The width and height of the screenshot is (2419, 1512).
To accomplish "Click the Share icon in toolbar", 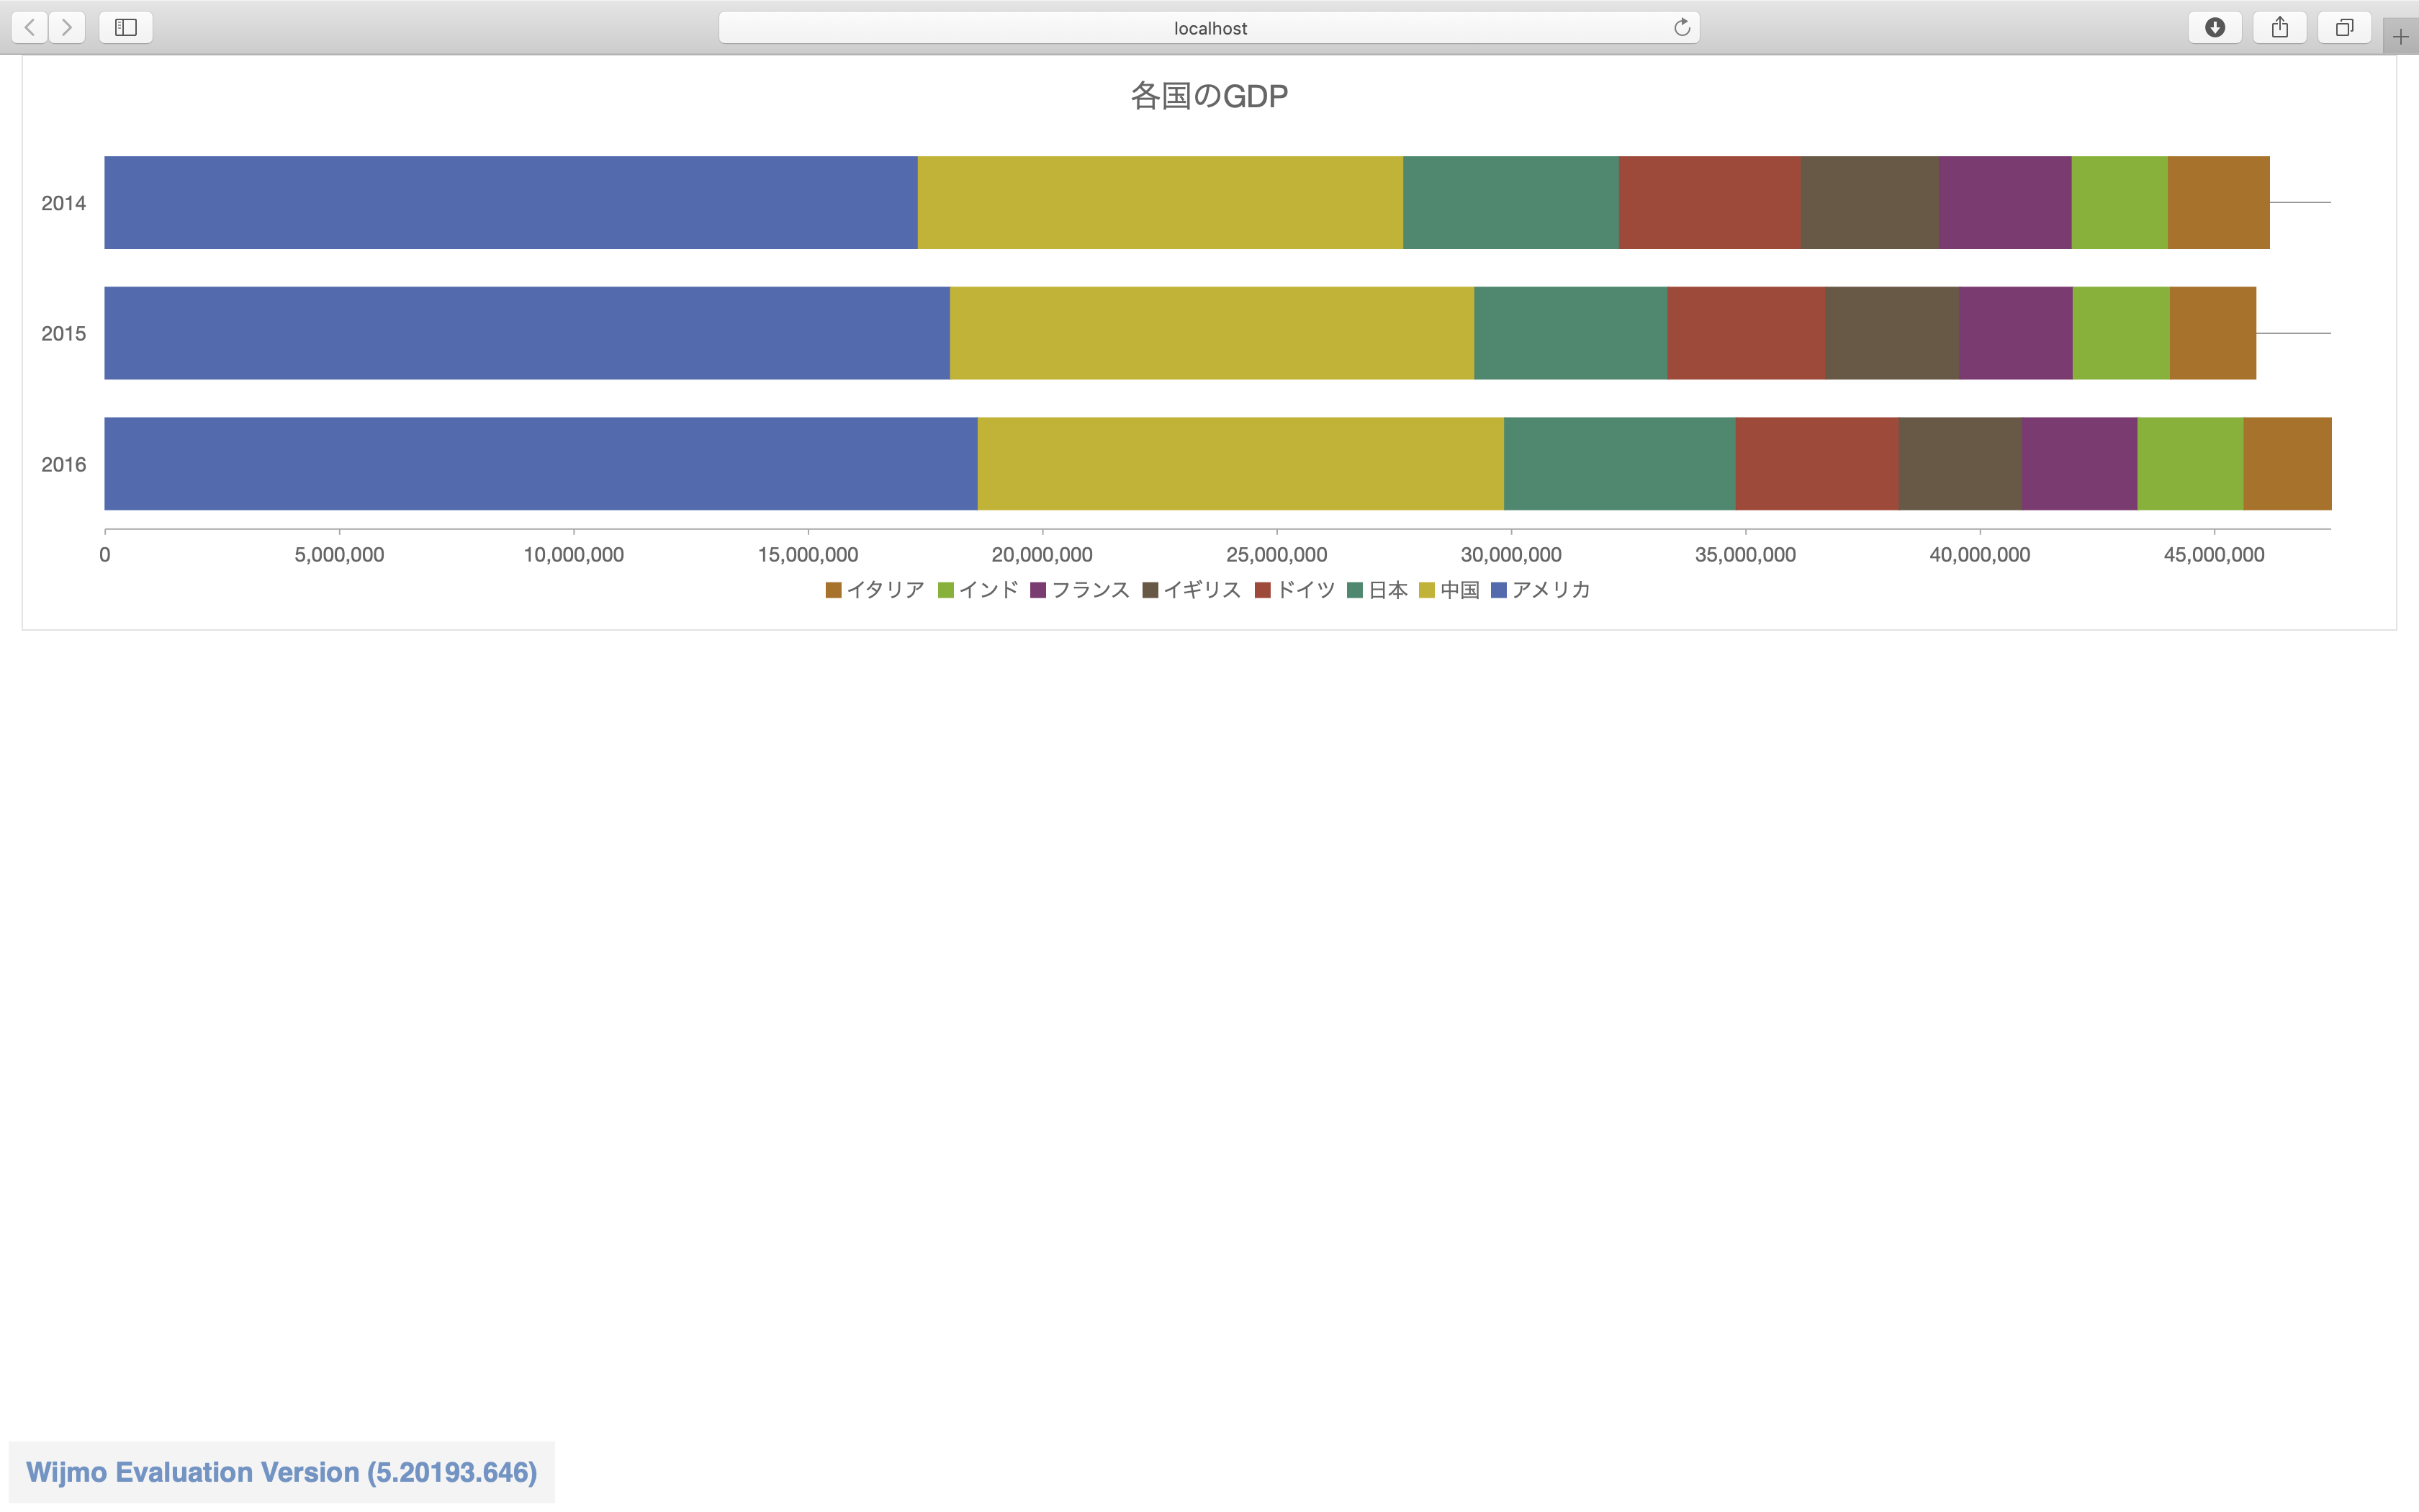I will [2280, 27].
